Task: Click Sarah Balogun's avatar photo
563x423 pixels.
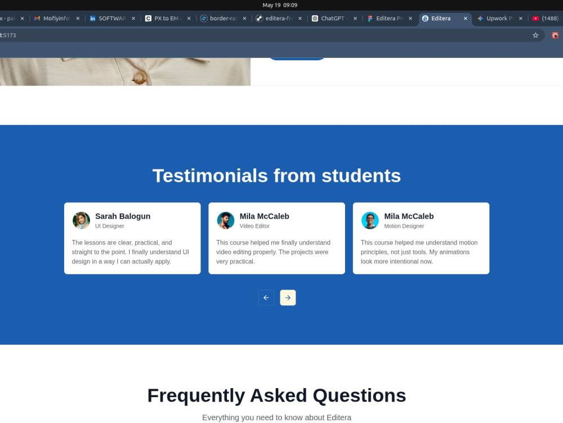Action: (81, 220)
